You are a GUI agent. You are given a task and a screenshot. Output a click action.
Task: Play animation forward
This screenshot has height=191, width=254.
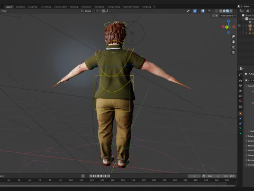pos(102,176)
